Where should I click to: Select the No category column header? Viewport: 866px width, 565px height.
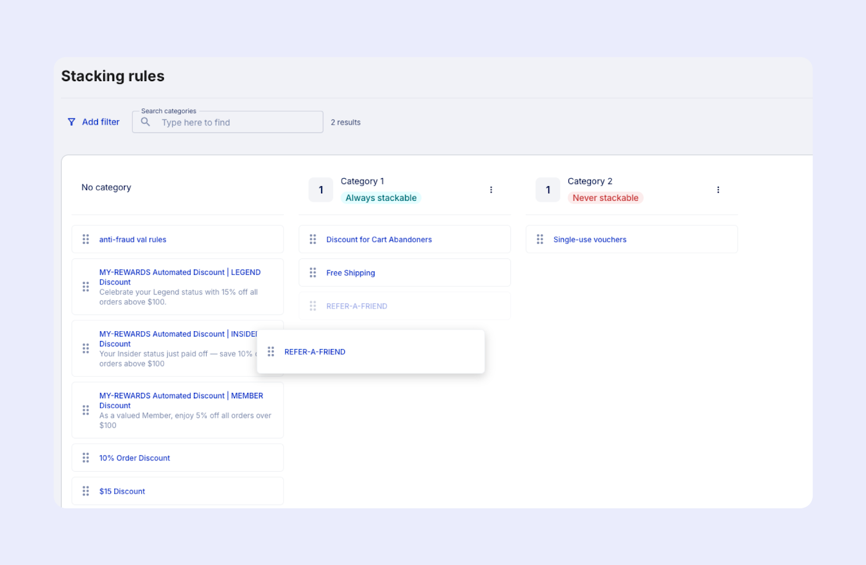pyautogui.click(x=106, y=187)
